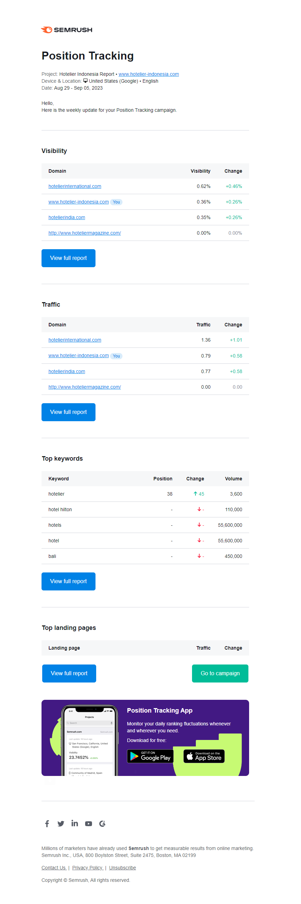
Task: Click the Semrush logo at top
Action: [66, 30]
